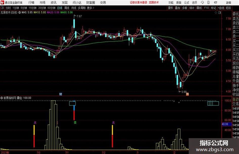
Task: Switch to the 60分钟 period tab
Action: point(51,8)
